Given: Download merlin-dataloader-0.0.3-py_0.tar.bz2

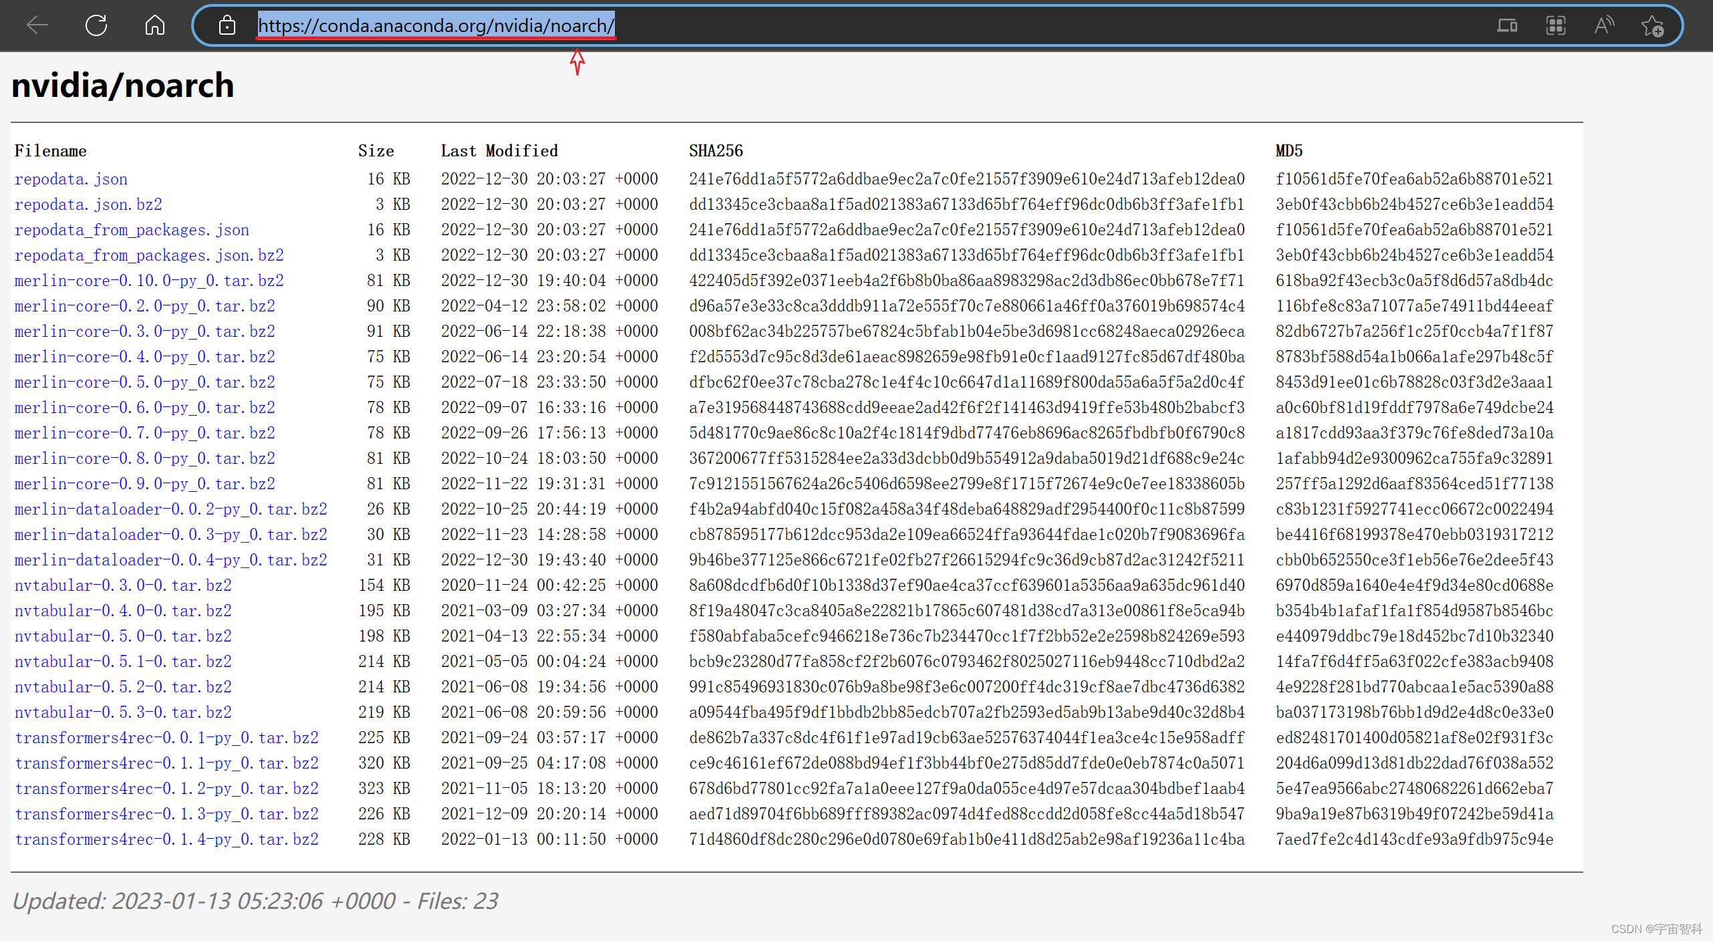Looking at the screenshot, I should pos(171,535).
